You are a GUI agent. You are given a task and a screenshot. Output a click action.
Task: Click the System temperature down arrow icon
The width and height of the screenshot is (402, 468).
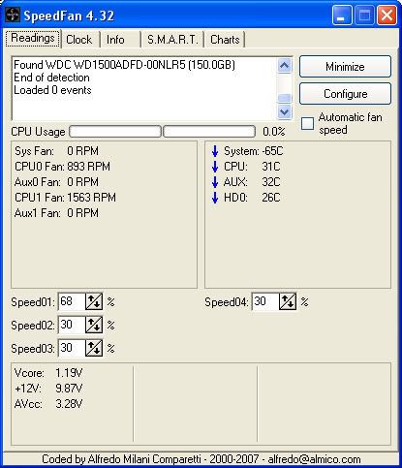(x=215, y=151)
